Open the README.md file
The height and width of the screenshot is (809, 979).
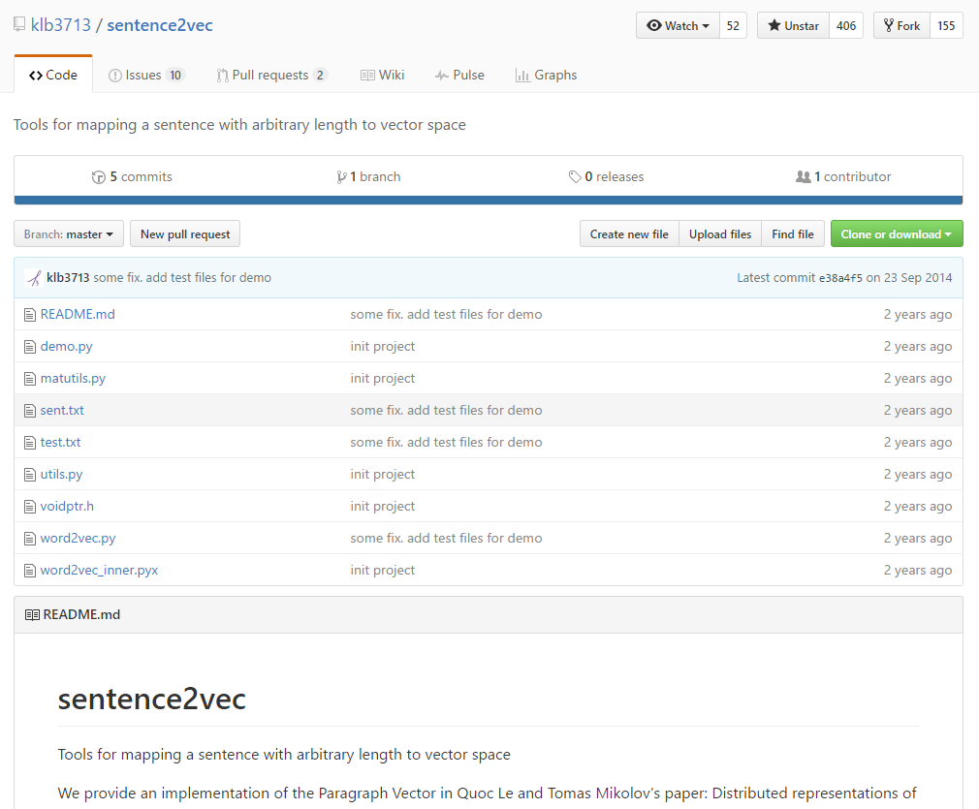click(78, 315)
